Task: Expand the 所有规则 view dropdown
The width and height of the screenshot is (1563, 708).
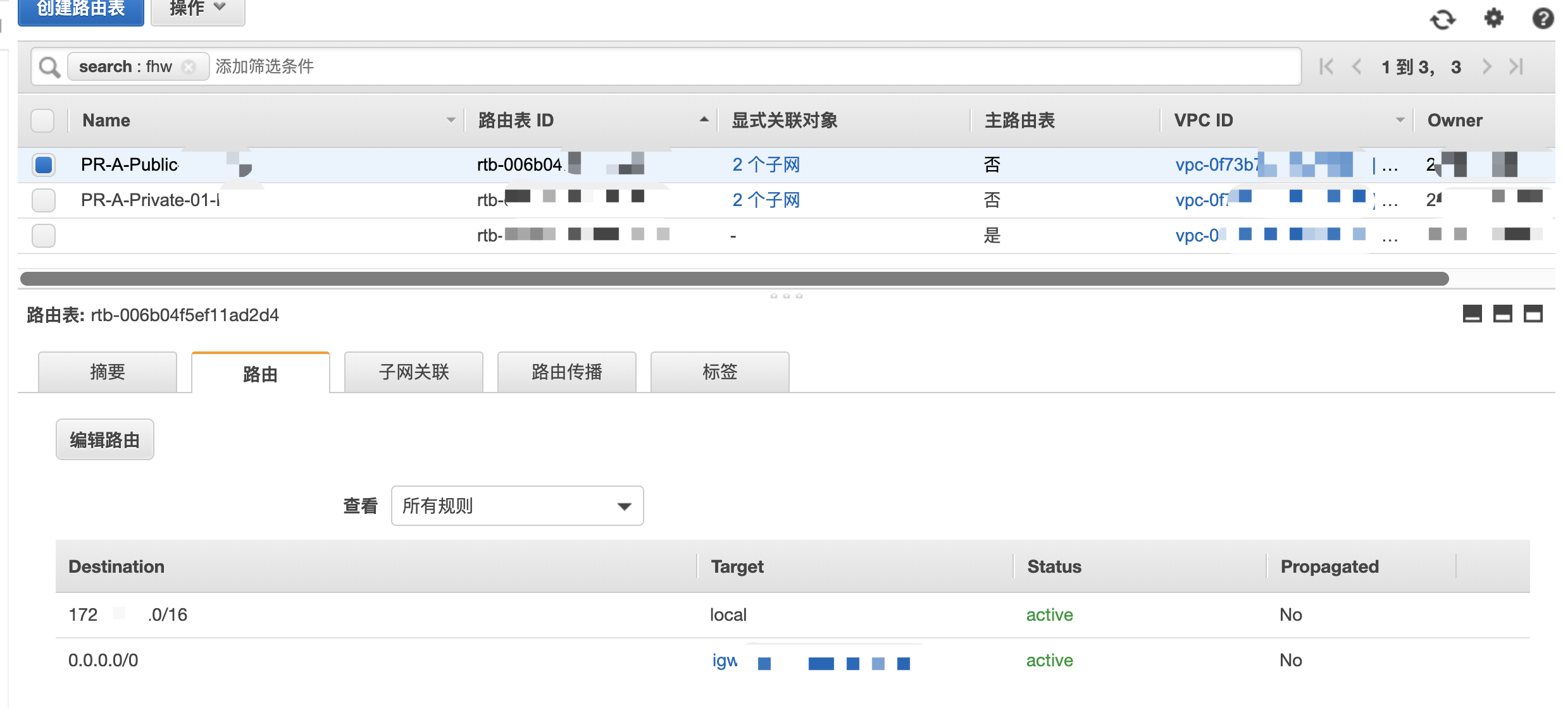Action: click(517, 506)
